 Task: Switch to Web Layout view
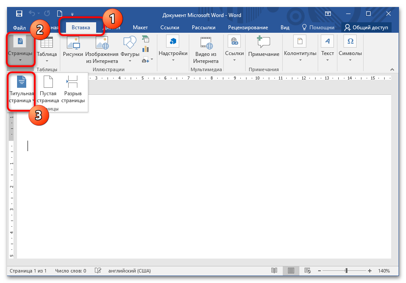(308, 271)
